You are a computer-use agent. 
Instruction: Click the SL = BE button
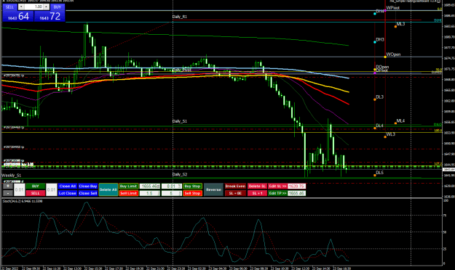click(x=235, y=193)
